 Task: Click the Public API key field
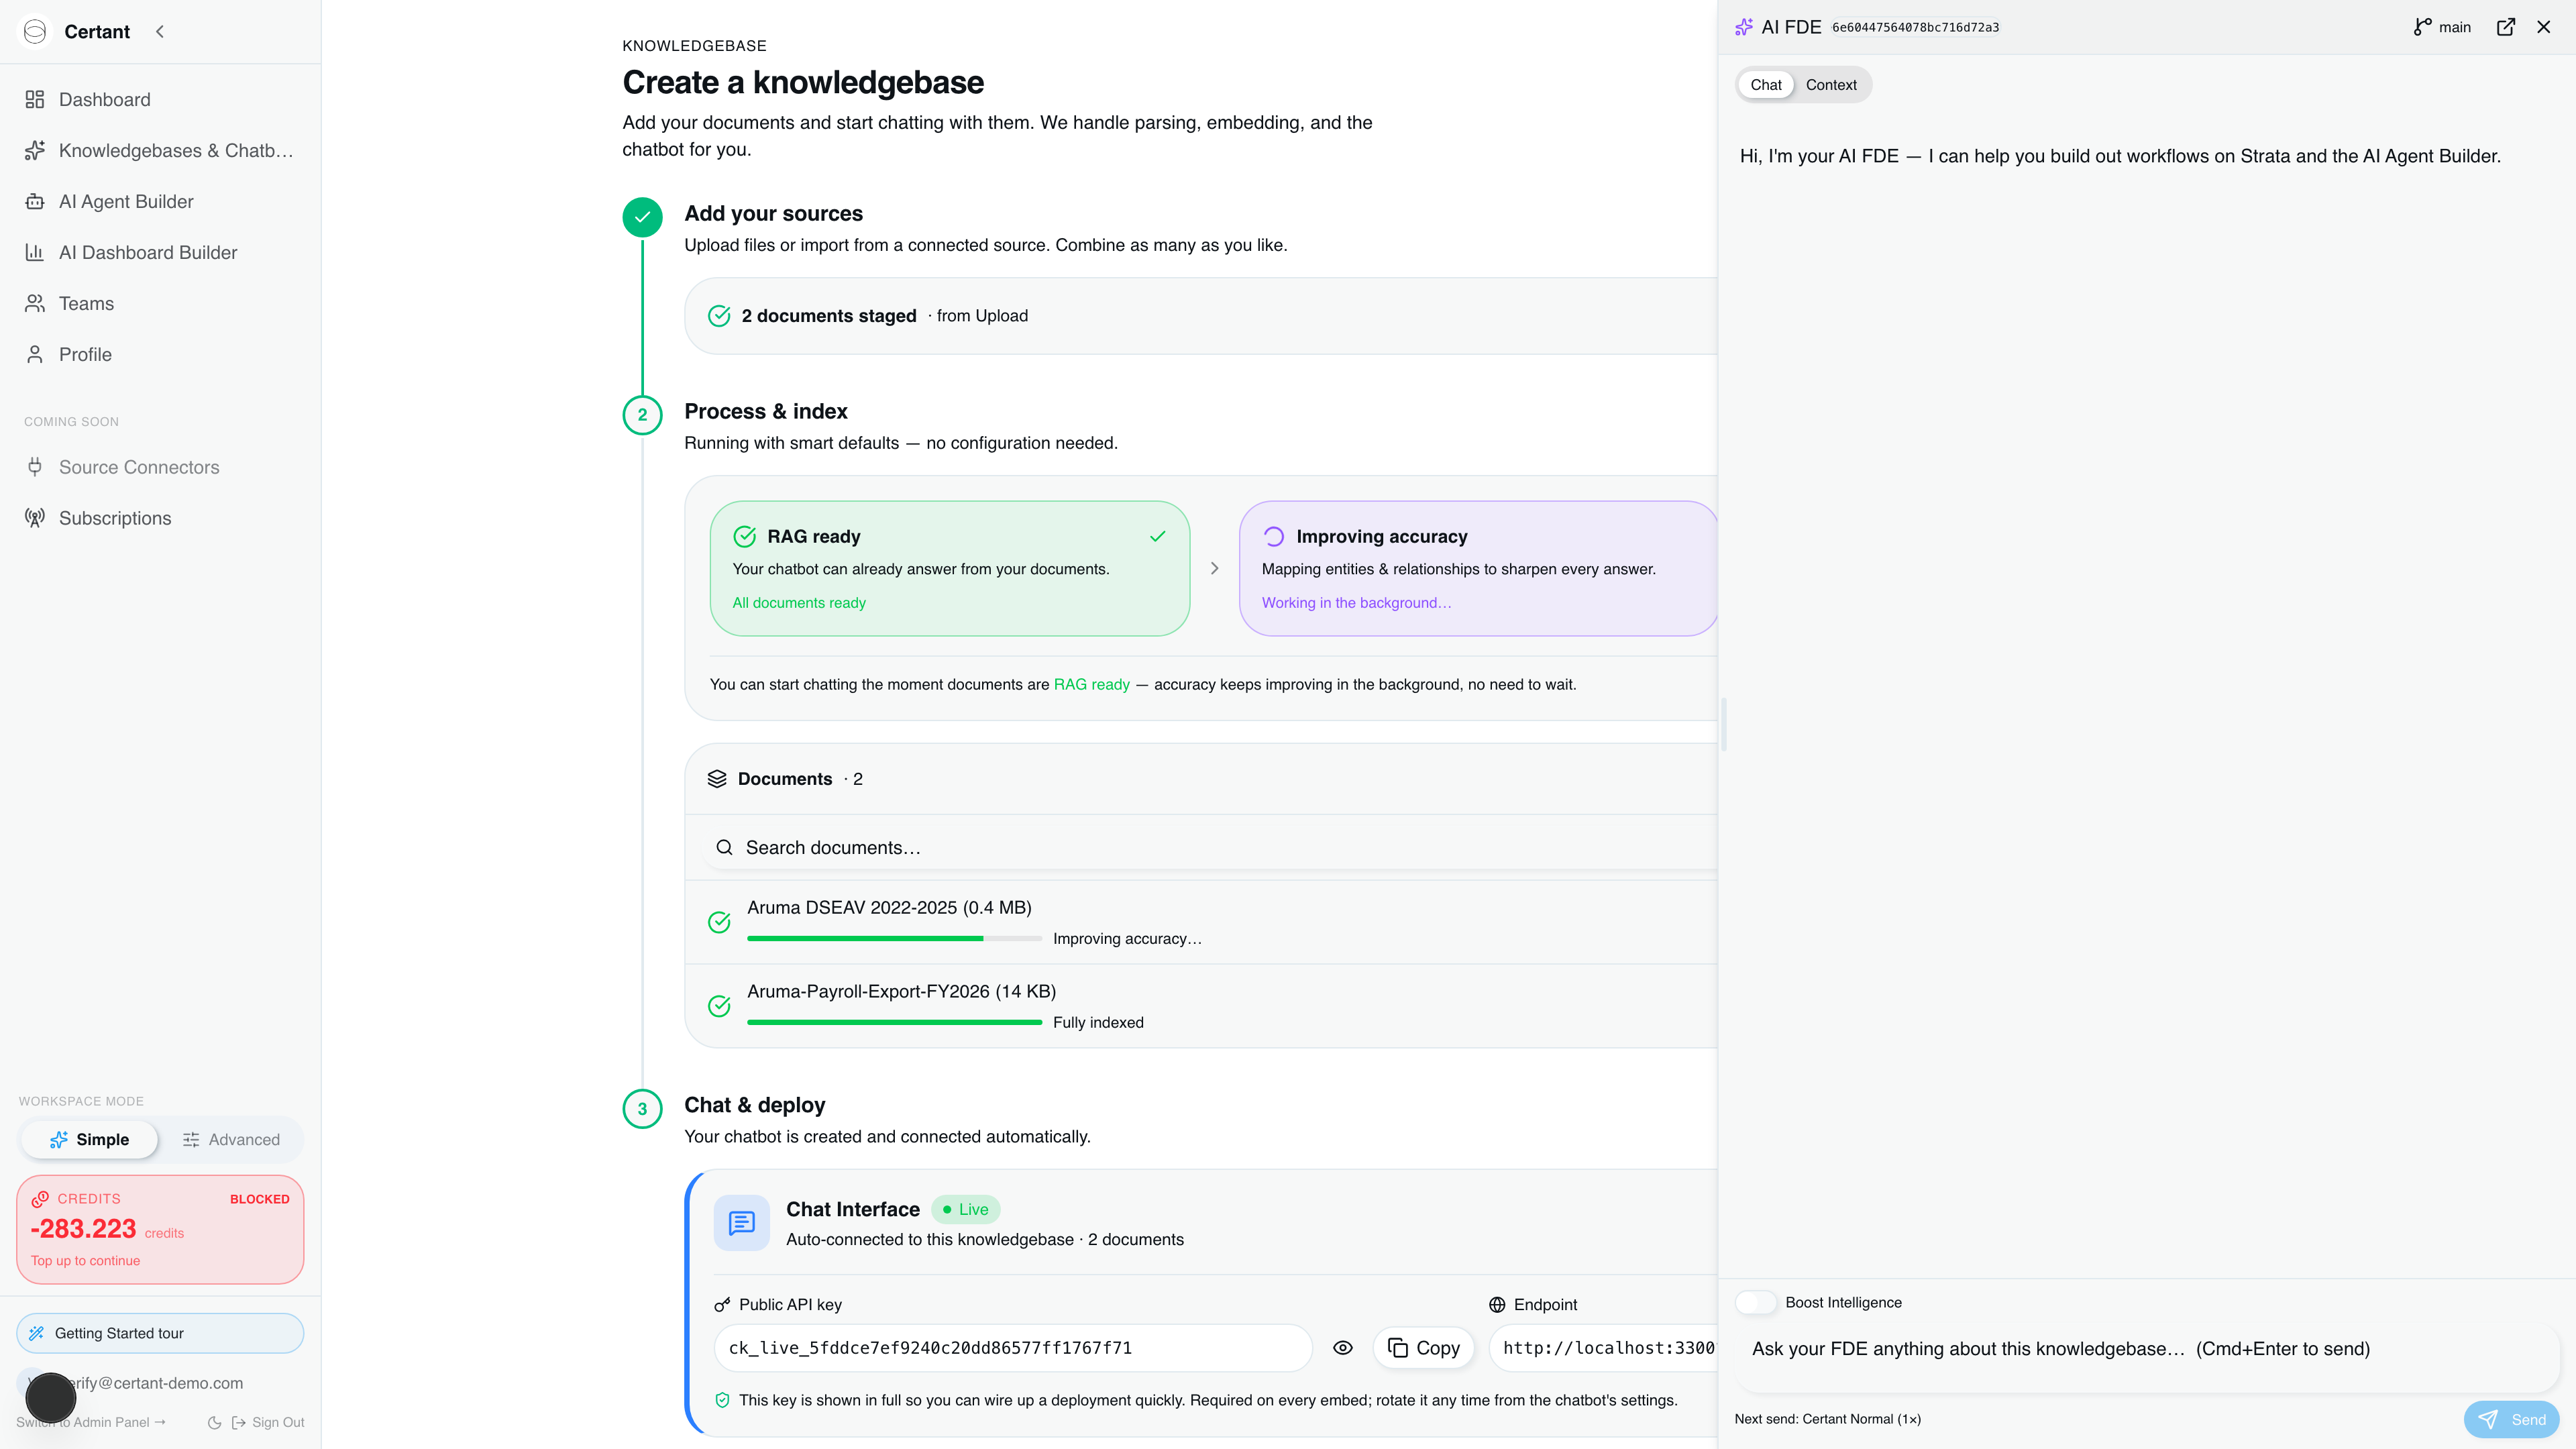click(x=1012, y=1348)
